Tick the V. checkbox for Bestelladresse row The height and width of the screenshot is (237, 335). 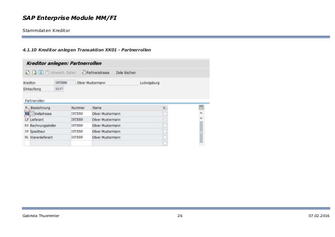coord(165,114)
